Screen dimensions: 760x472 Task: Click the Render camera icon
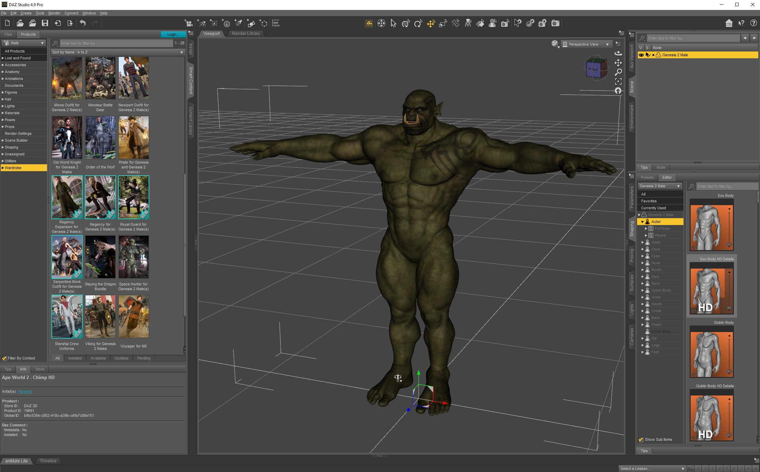(555, 23)
